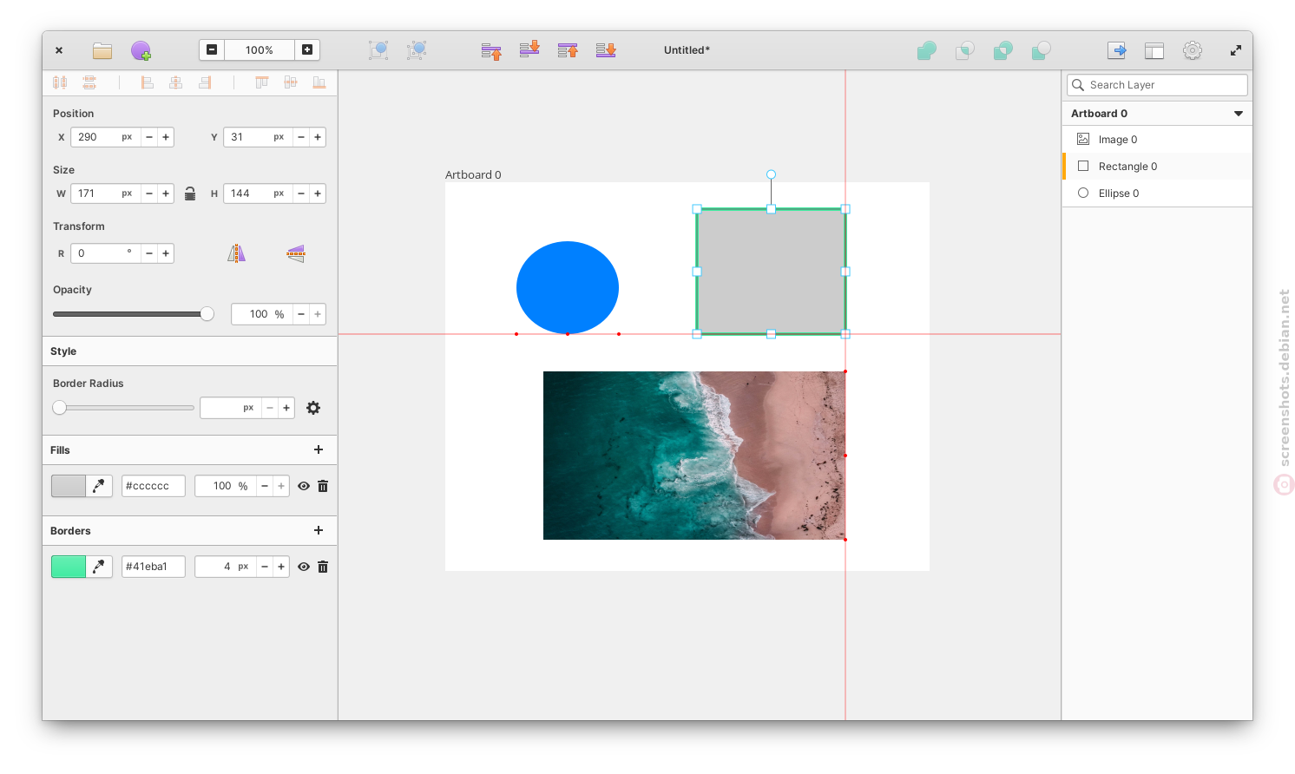1295x774 pixels.
Task: Click the Group selection icon
Action: 378,50
